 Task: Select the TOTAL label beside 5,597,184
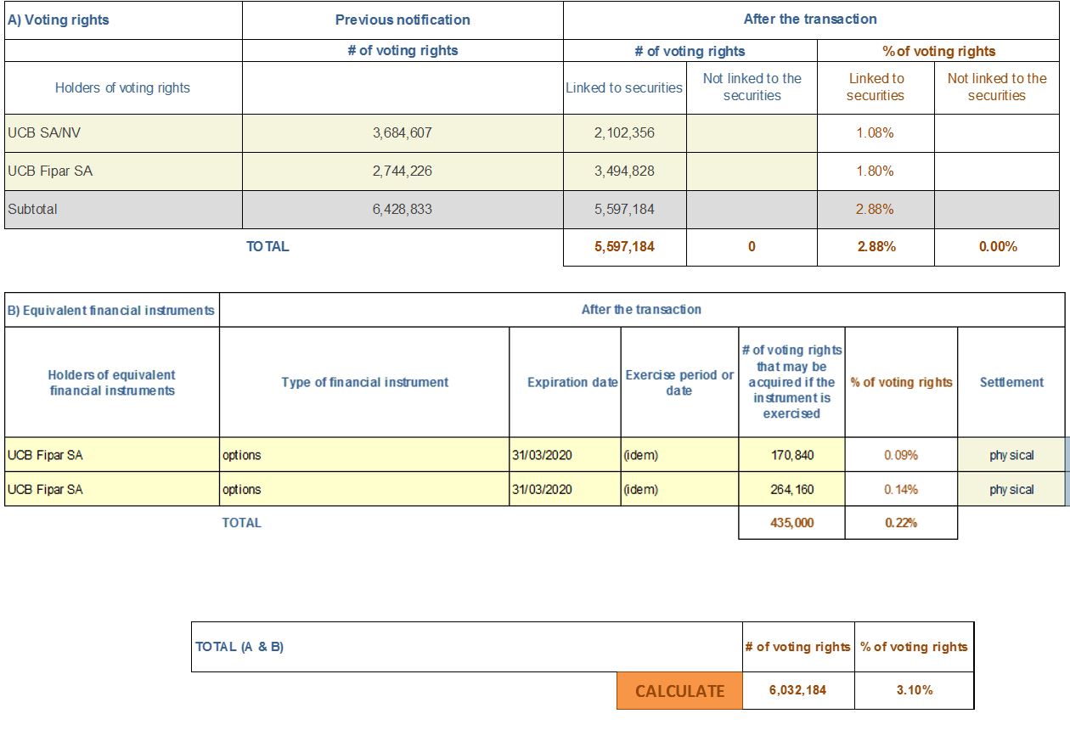[x=267, y=247]
